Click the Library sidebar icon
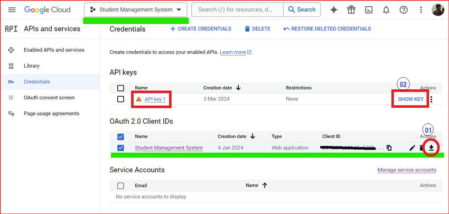The width and height of the screenshot is (449, 214). coord(11,66)
